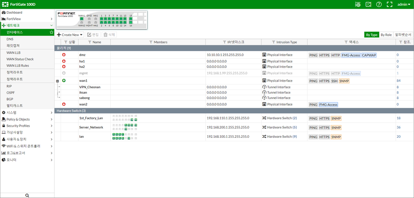Open lan reference count 20
414x198 pixels.
pos(398,137)
